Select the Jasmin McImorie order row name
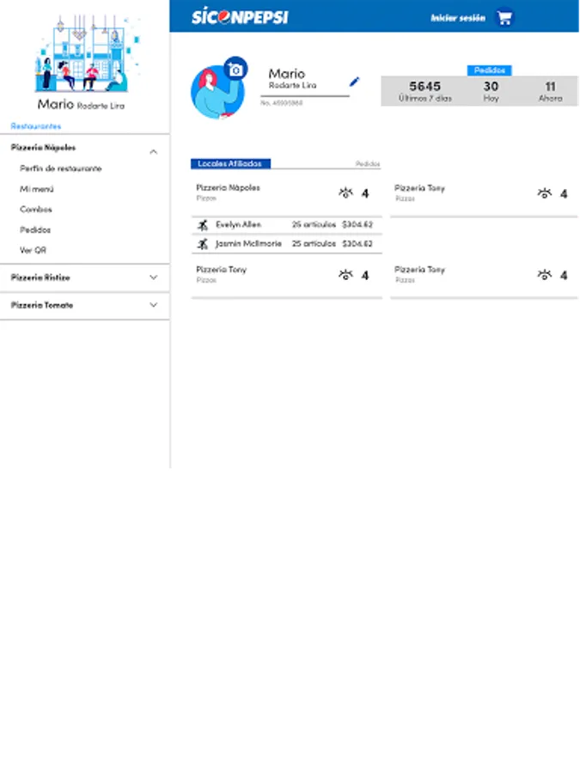 [248, 244]
